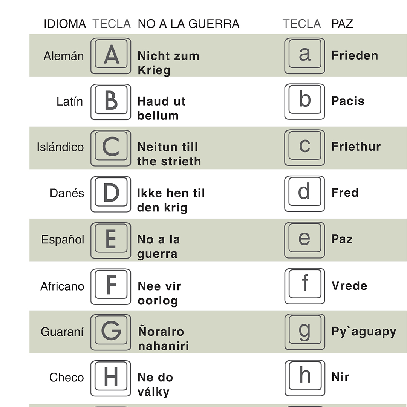Screen dimensions: 407x407
Task: Click the uppercase H key icon
Action: click(x=111, y=378)
